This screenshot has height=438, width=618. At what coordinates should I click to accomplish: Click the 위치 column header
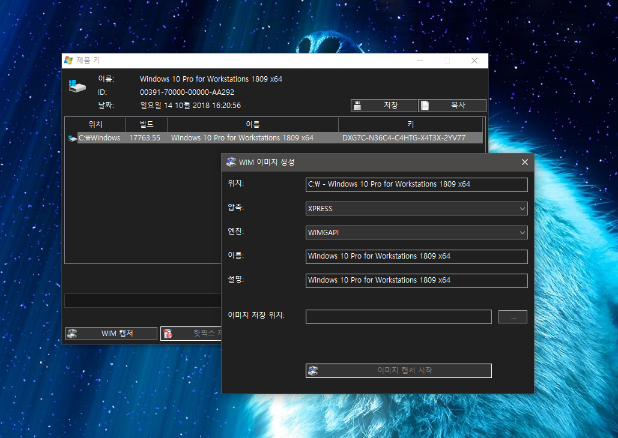pyautogui.click(x=95, y=124)
